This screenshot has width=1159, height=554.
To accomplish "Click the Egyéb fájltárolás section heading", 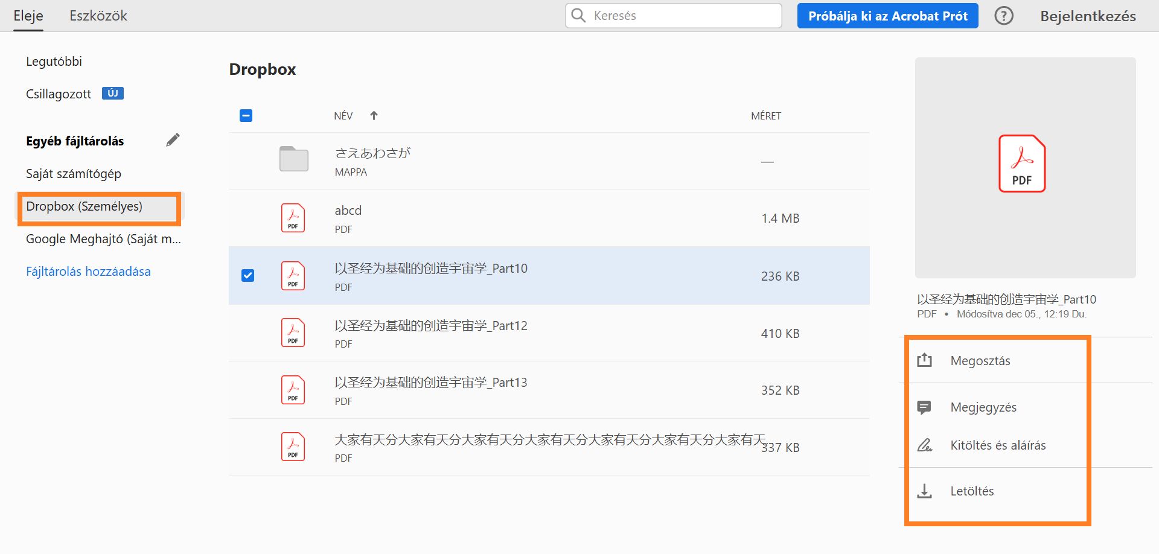I will pos(75,141).
